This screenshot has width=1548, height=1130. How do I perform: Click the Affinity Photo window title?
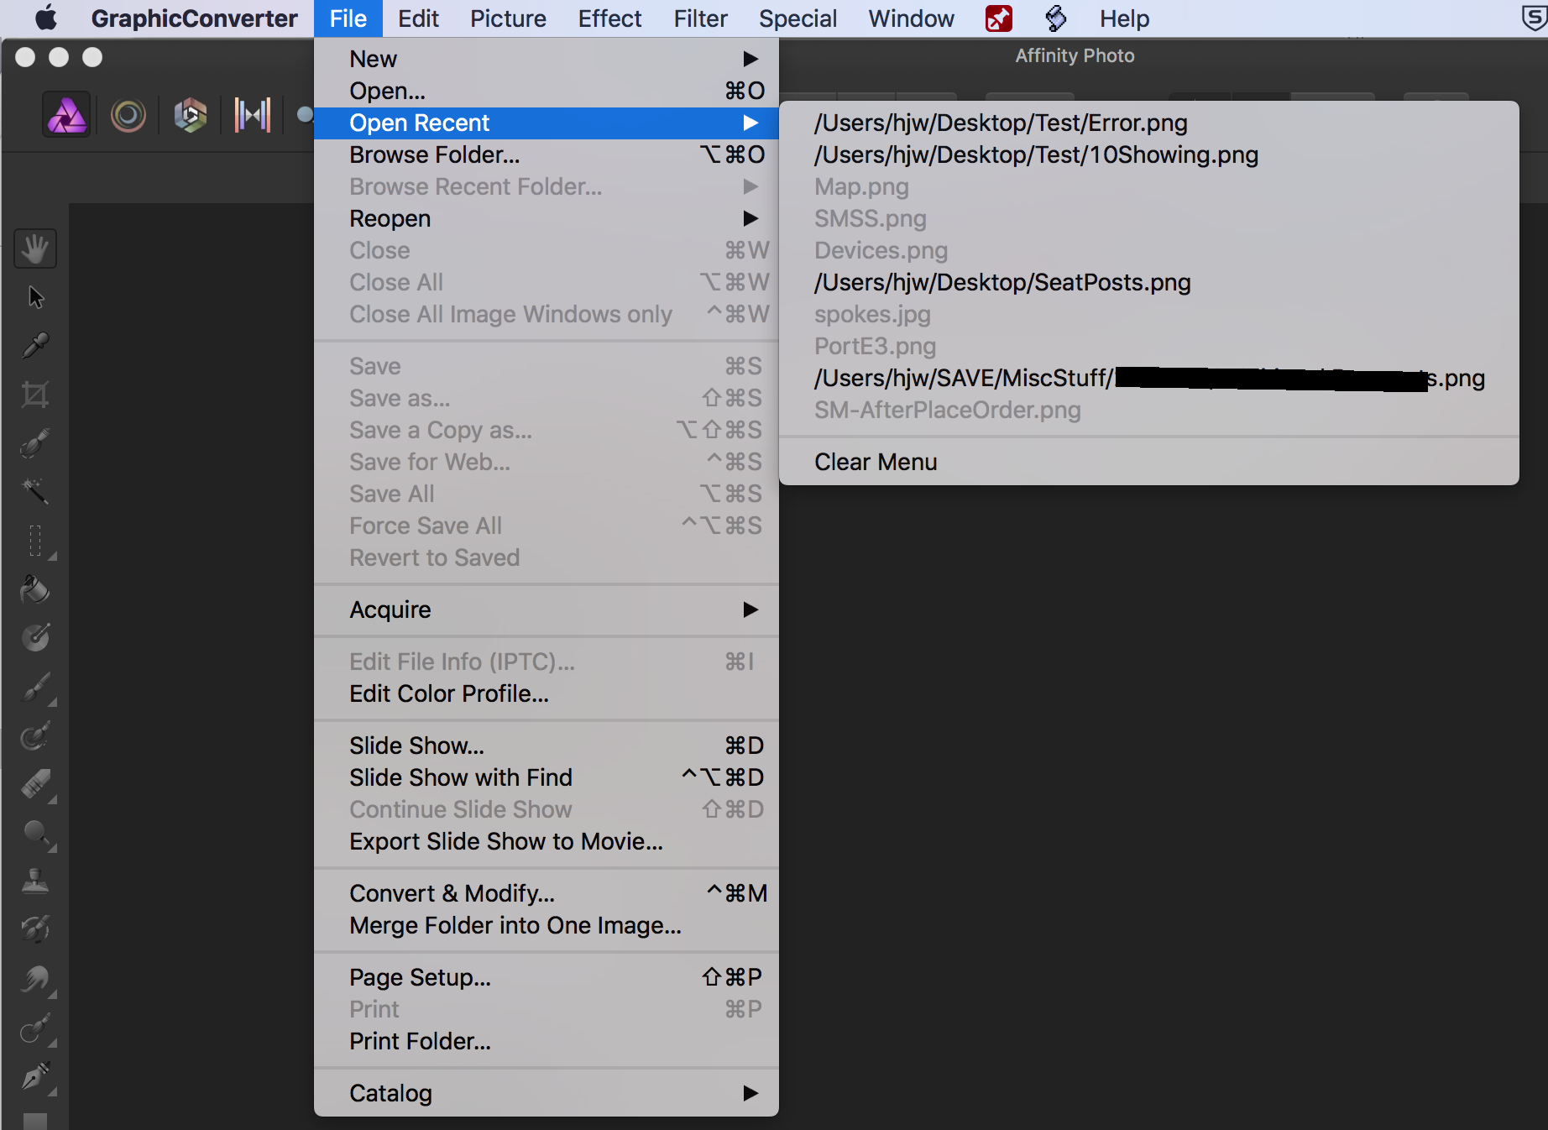tap(1075, 55)
